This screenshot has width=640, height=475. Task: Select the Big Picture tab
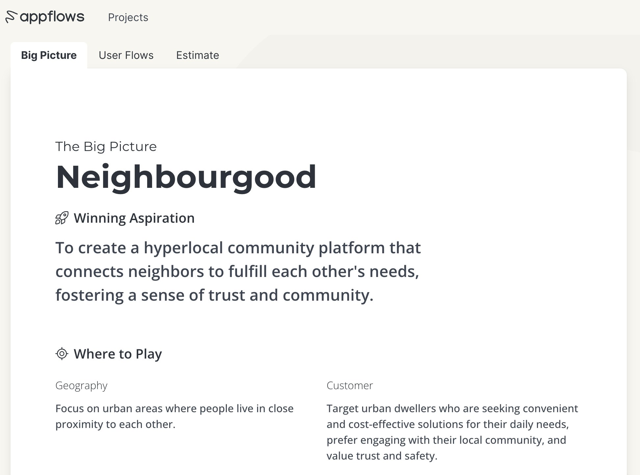pos(49,55)
